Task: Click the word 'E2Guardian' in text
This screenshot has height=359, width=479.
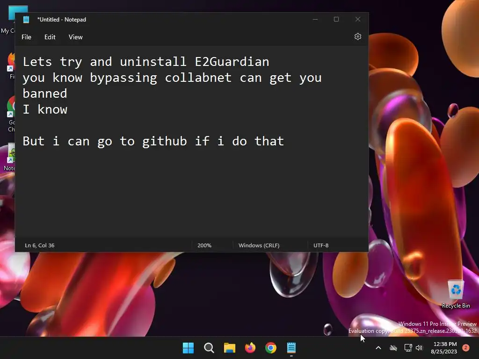Action: tap(232, 62)
